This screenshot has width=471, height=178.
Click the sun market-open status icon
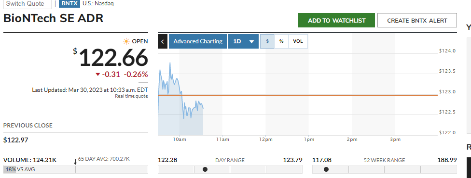point(126,41)
